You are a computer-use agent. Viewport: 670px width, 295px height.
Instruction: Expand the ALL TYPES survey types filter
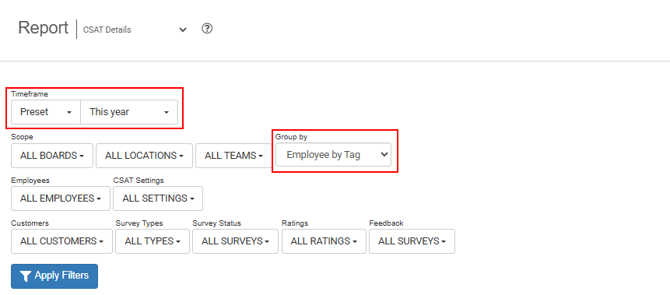pos(153,241)
